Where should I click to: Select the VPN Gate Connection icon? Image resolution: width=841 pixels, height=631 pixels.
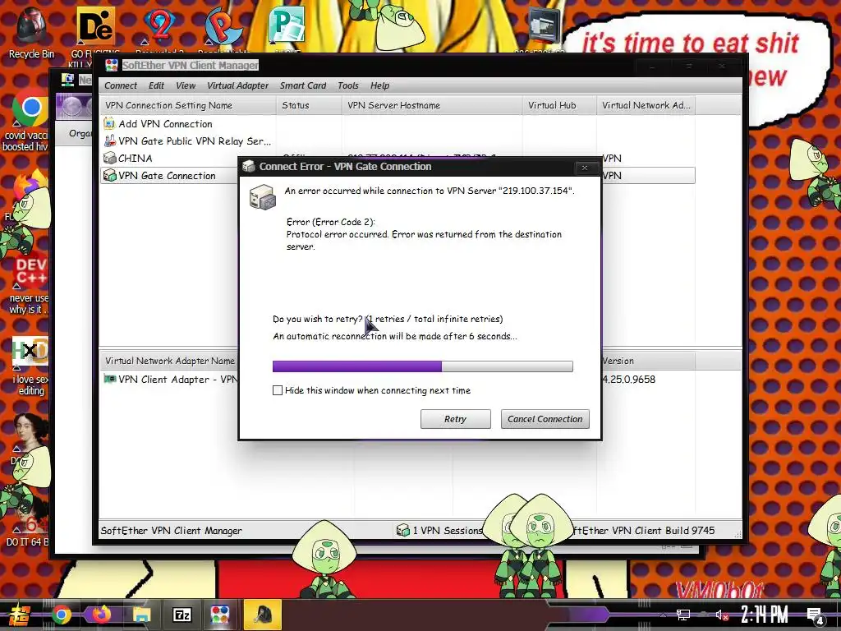109,176
